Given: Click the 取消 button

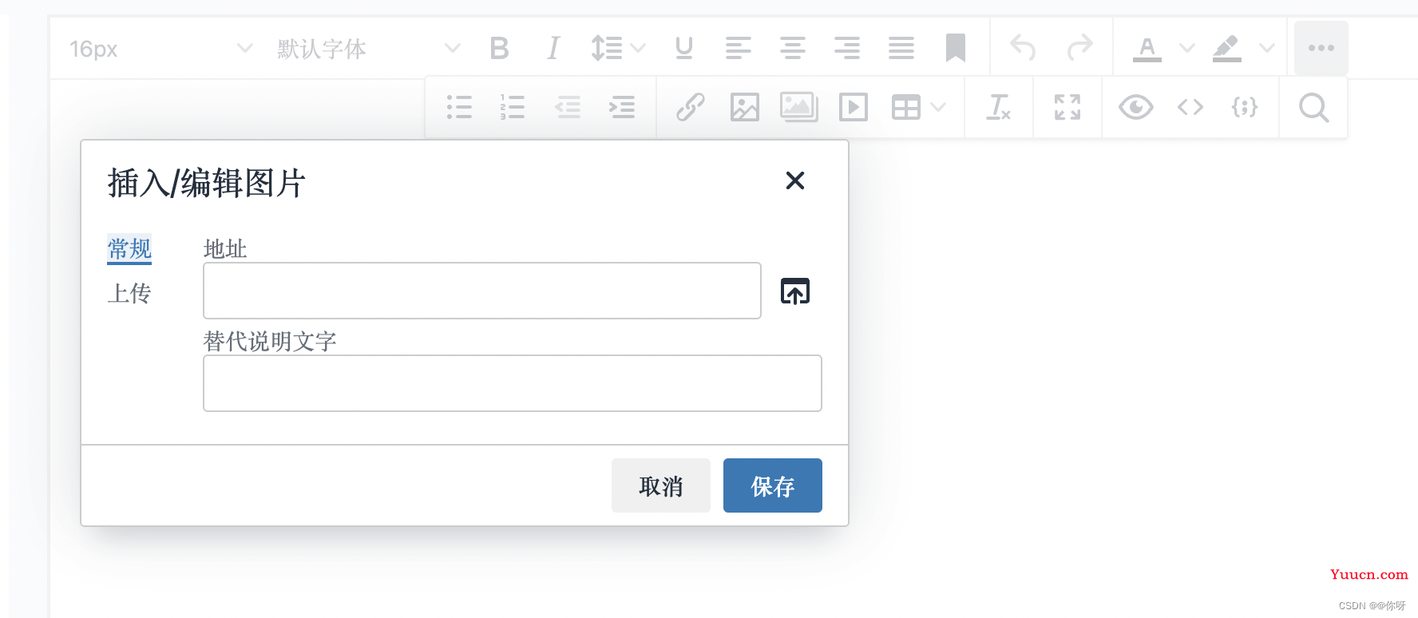Looking at the screenshot, I should click(x=661, y=485).
